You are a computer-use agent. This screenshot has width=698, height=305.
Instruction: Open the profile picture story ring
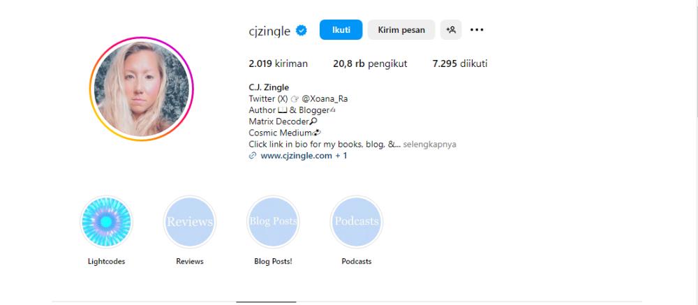point(142,89)
